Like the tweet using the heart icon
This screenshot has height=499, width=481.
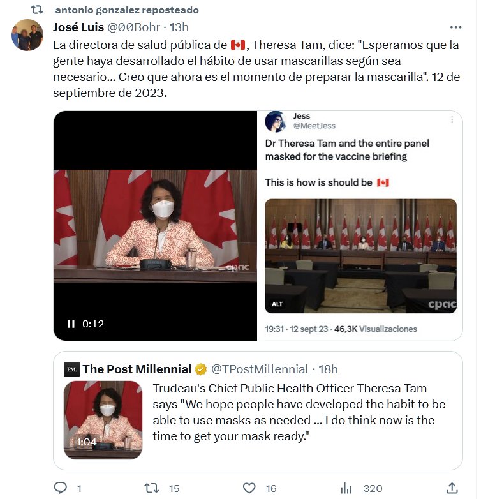(x=249, y=488)
